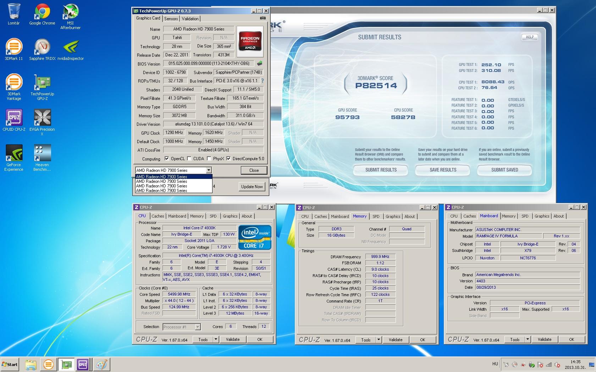Open the Caches tab in the CPU window
596x372 pixels.
pos(158,216)
